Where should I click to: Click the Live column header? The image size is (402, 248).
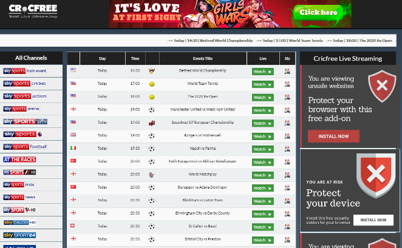[x=263, y=58]
